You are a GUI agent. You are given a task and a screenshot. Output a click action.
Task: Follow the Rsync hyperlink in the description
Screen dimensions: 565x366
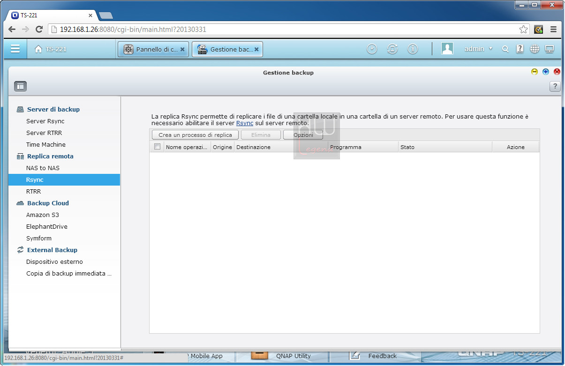click(x=245, y=123)
